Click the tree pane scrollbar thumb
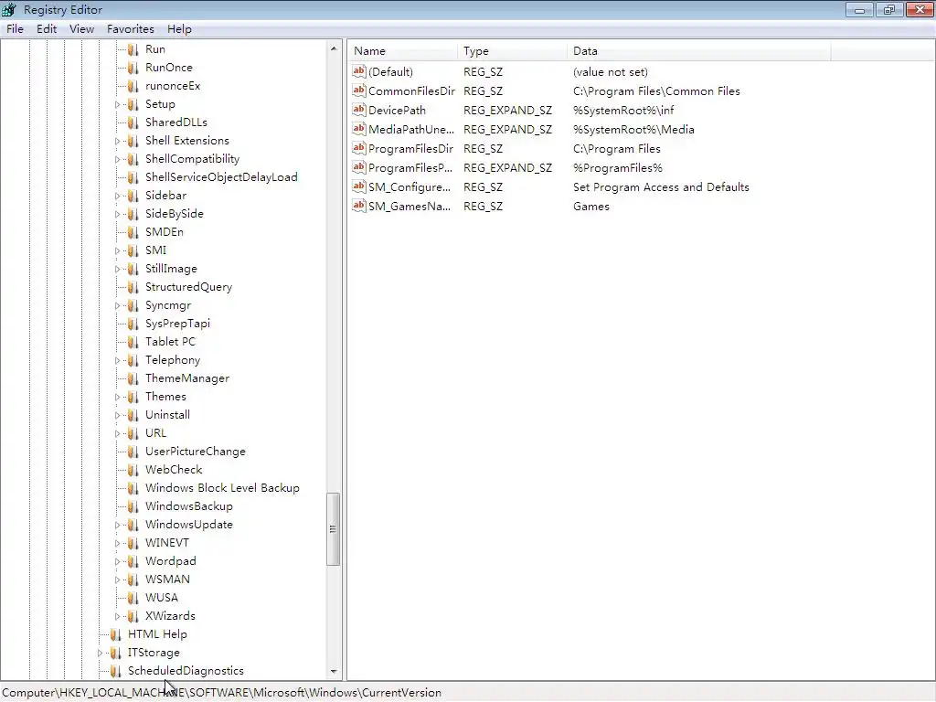Viewport: 936px width, 702px height. (333, 529)
